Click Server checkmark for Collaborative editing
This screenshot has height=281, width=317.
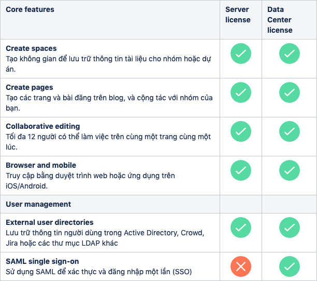pyautogui.click(x=240, y=131)
